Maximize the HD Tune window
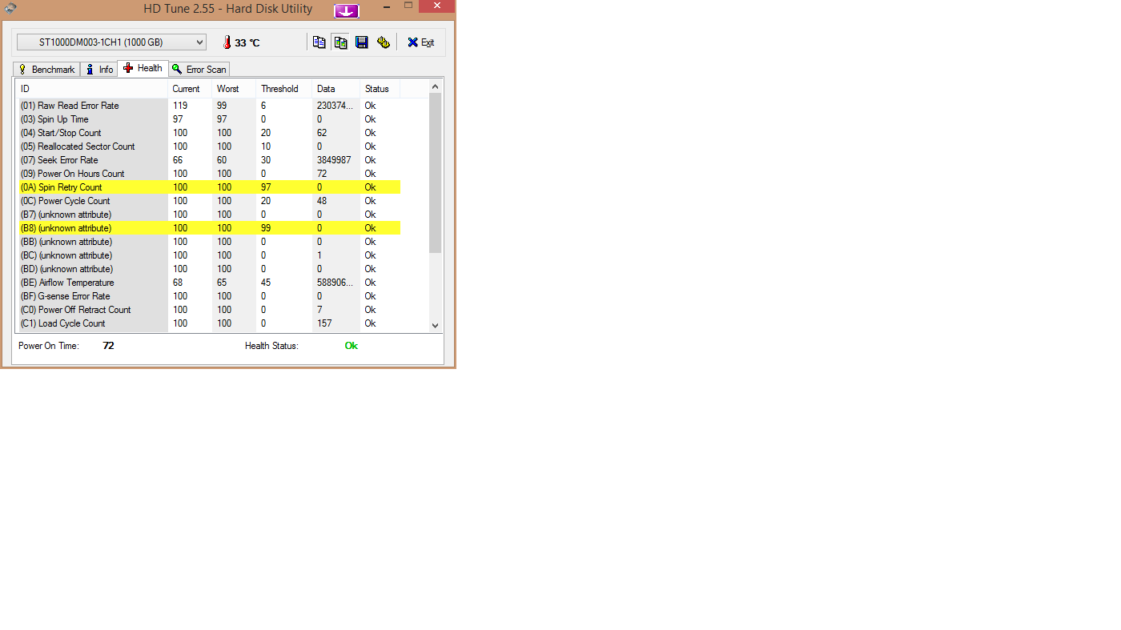1121x630 pixels. 408,6
